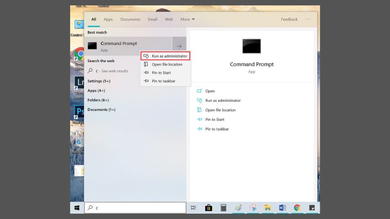Click the Windows Start button
The height and width of the screenshot is (219, 390).
(x=77, y=208)
